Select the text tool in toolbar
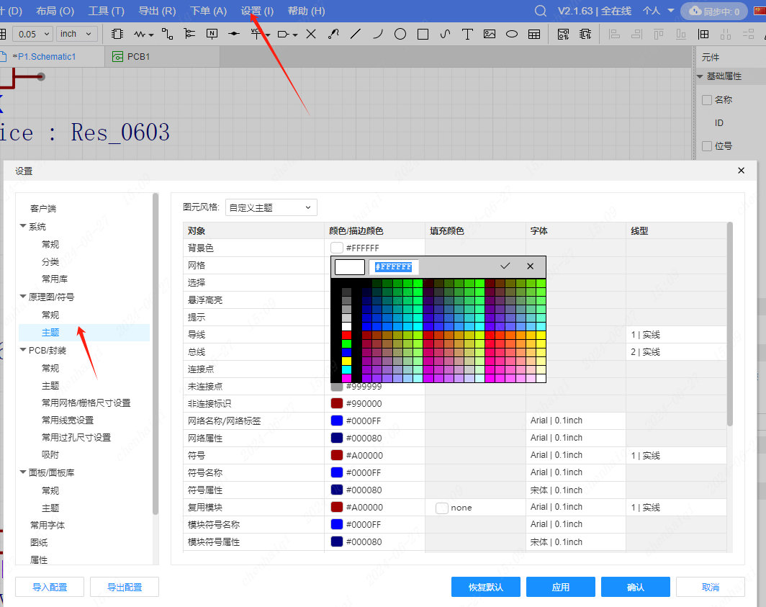 click(467, 34)
